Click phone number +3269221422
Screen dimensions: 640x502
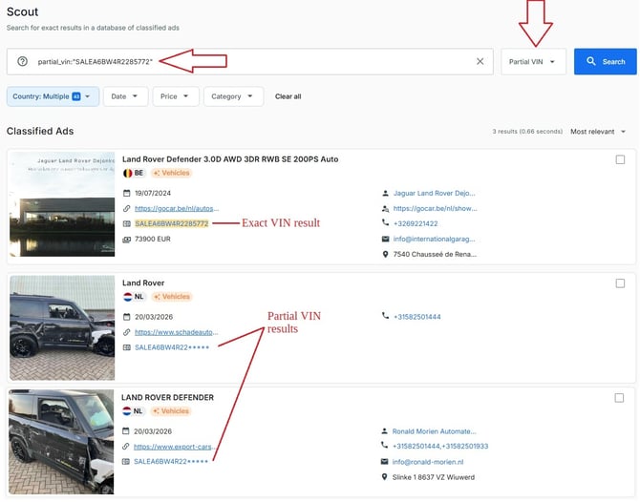416,223
